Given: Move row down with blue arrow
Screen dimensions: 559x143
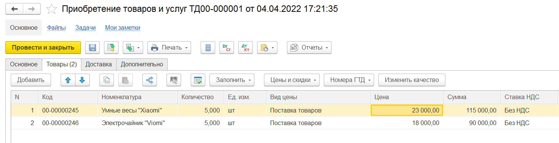Looking at the screenshot, I should coord(82,80).
